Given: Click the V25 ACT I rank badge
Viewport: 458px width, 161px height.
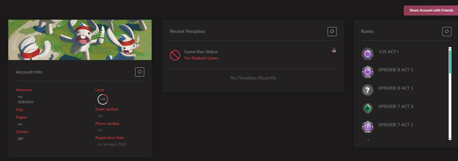Looking at the screenshot, I should (368, 54).
